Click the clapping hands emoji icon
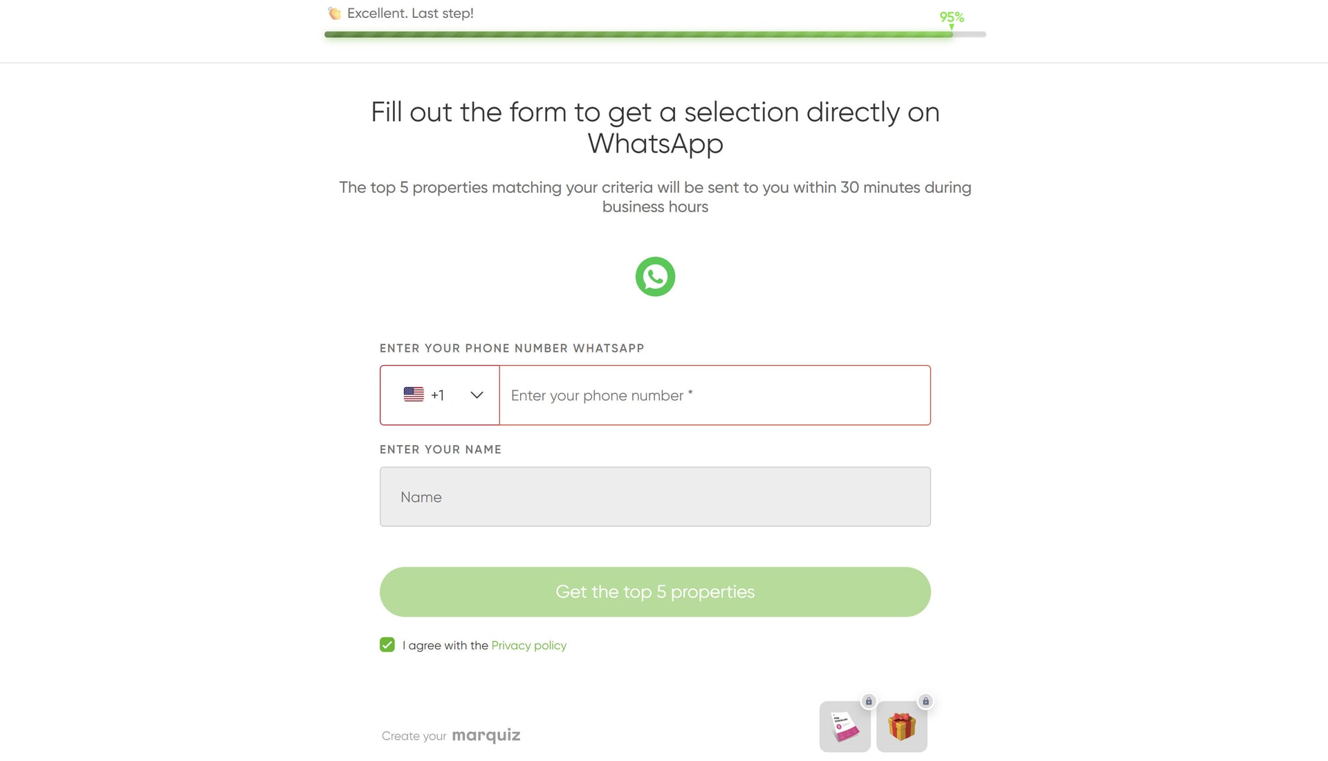1328x761 pixels. (335, 13)
